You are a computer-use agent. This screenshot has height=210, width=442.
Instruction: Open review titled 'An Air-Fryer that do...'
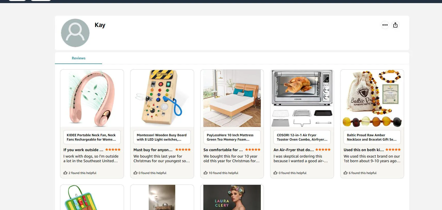pyautogui.click(x=294, y=150)
